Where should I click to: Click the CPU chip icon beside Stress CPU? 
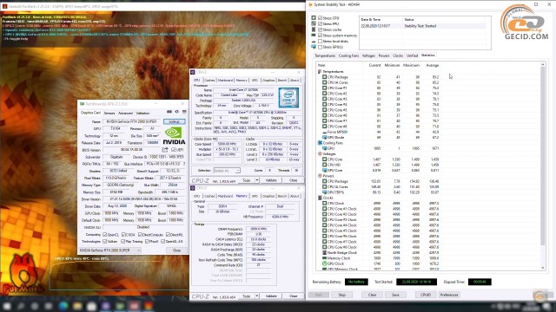[314, 17]
